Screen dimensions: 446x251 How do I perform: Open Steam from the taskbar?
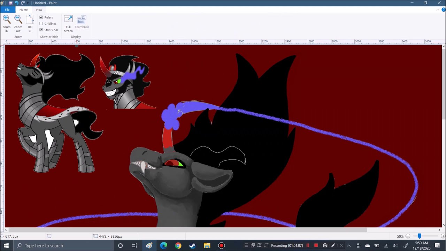tap(192, 245)
